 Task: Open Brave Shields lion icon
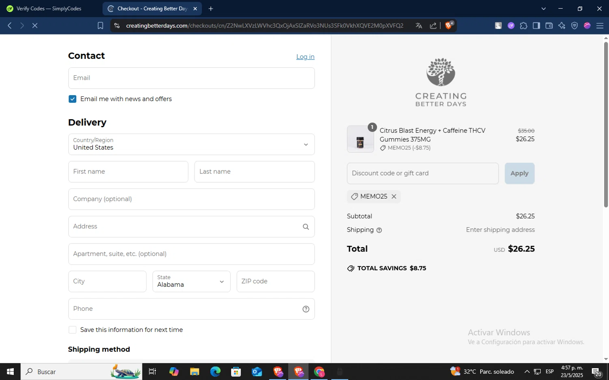(x=449, y=26)
